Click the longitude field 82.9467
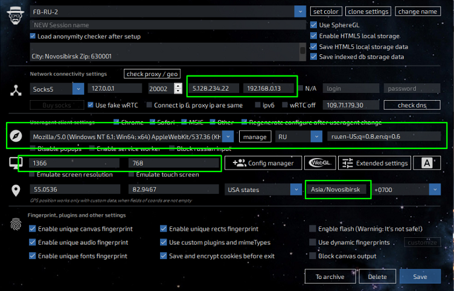Image resolution: width=454 pixels, height=291 pixels. tap(174, 190)
